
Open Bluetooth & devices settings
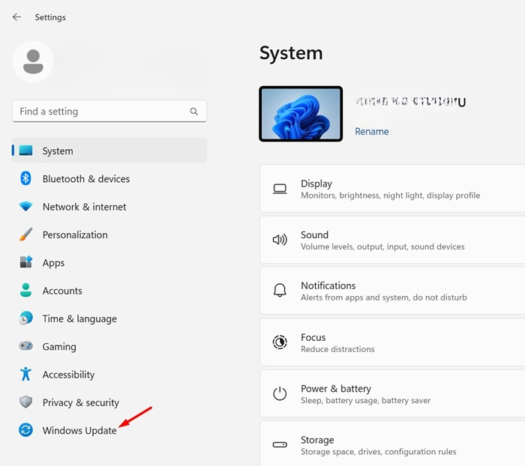click(x=86, y=179)
